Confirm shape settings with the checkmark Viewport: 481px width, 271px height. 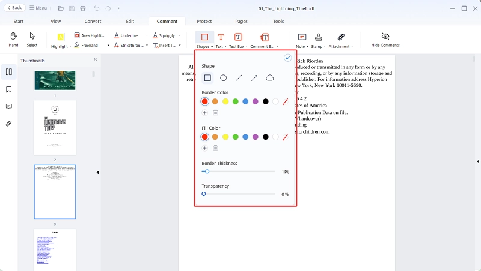tap(287, 58)
